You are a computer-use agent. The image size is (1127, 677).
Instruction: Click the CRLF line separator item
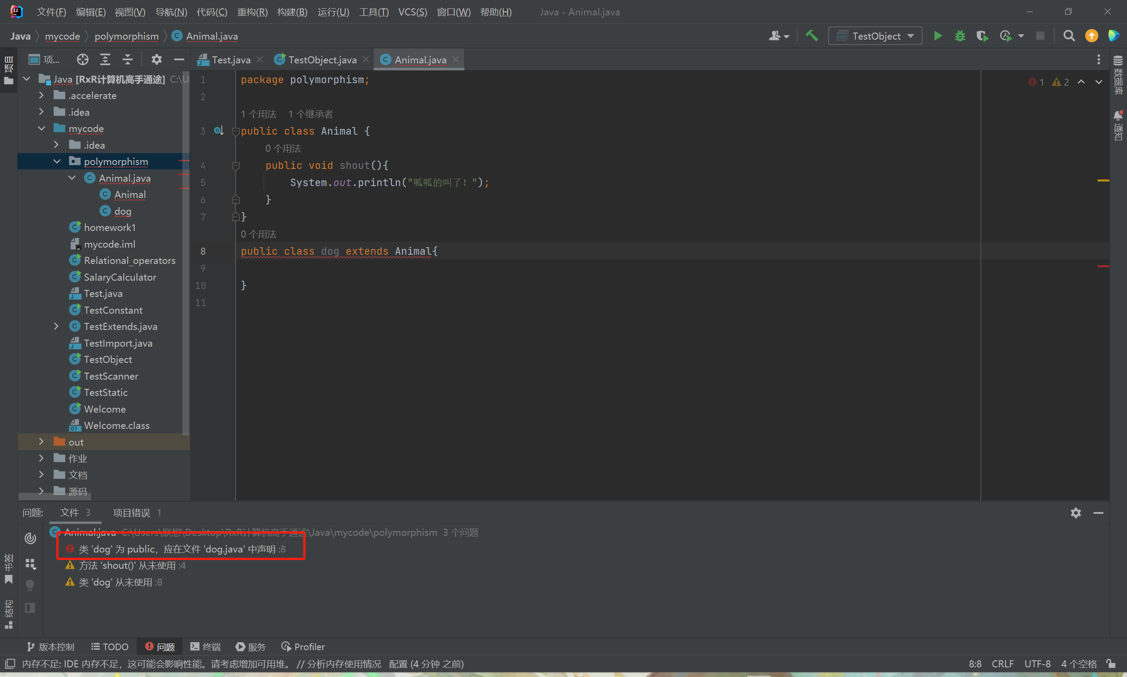tap(1002, 664)
